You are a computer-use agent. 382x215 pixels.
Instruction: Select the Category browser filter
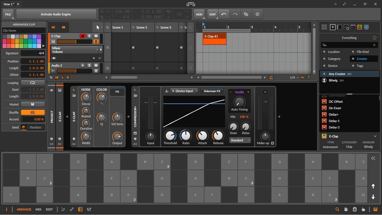334,59
